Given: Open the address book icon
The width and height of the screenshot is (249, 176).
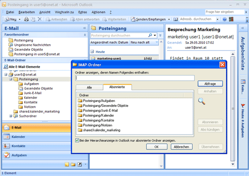Looking at the screenshot, I should [176, 19].
